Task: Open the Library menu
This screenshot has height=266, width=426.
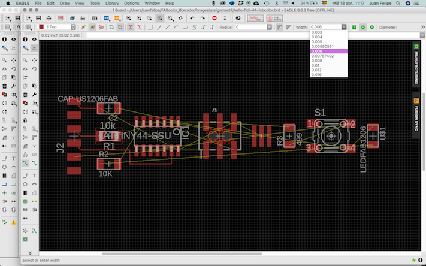Action: (x=111, y=4)
